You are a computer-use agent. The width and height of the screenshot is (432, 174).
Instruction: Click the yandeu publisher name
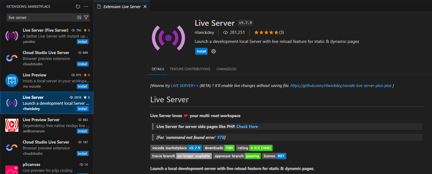pos(29,42)
